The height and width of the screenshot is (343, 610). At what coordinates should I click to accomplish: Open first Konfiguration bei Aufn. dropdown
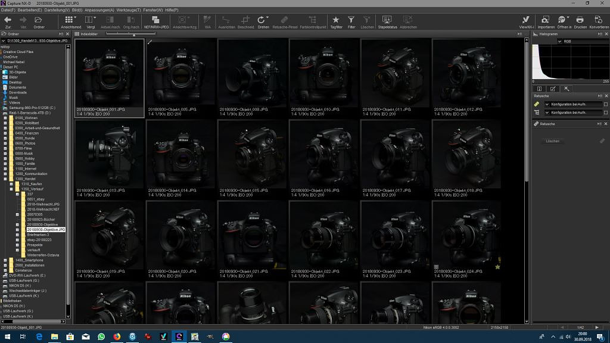click(x=547, y=104)
